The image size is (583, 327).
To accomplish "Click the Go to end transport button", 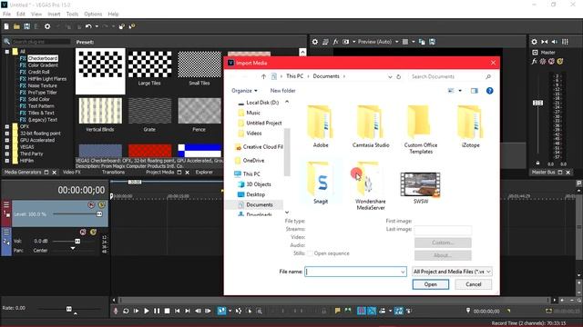I will pos(188,311).
